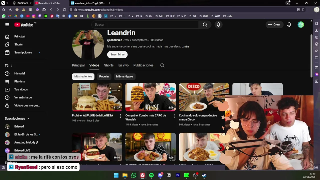Open Facebook bookmark in bookmarks bar
This screenshot has height=180, width=320.
[70, 16]
